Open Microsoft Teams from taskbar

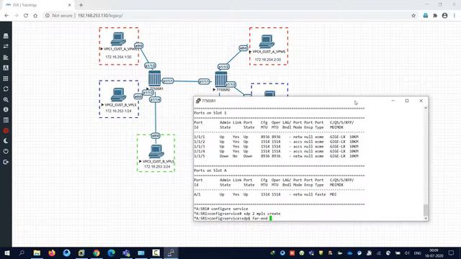coord(126,253)
